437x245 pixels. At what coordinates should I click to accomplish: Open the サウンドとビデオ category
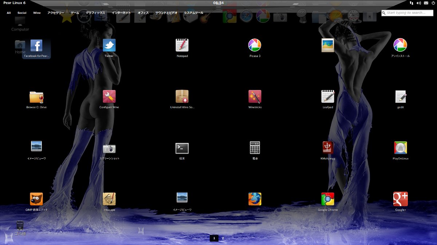point(166,13)
